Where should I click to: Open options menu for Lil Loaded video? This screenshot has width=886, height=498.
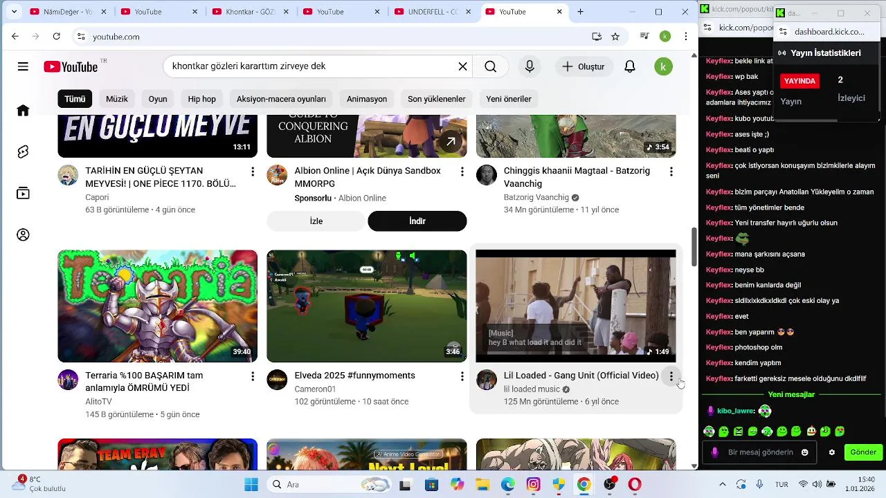pos(671,376)
